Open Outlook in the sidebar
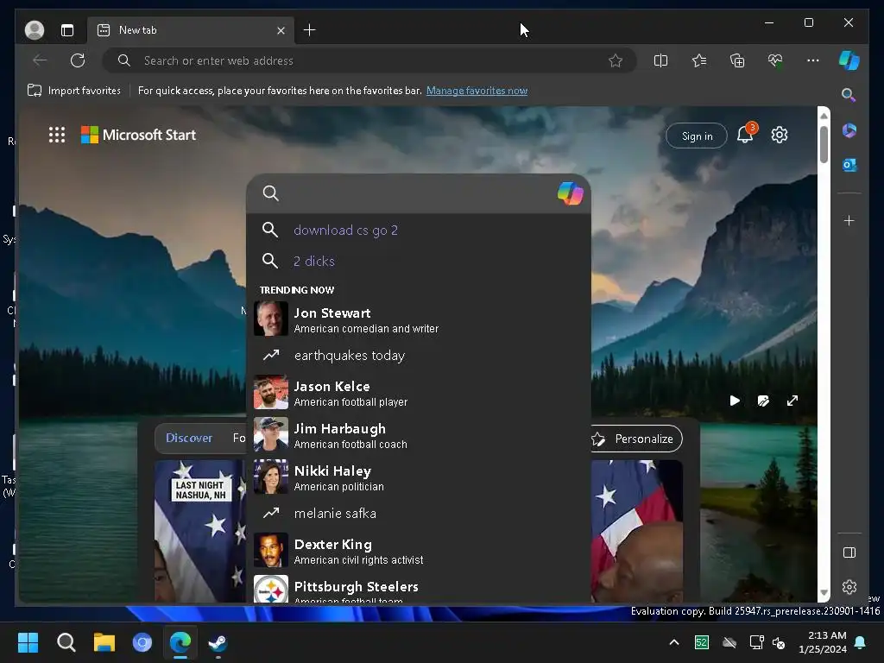 849,165
